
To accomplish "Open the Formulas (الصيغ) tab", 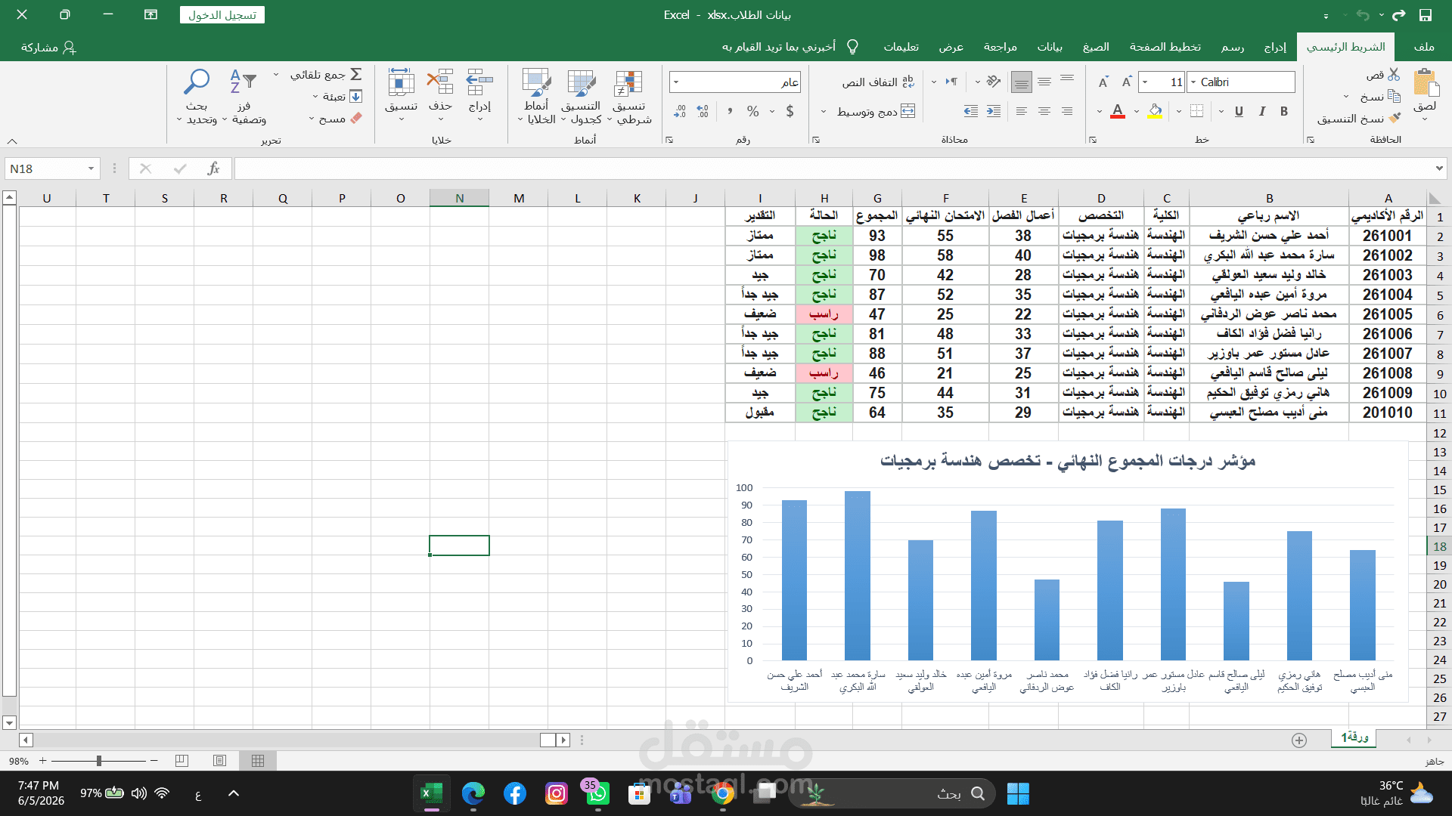I will (1095, 47).
